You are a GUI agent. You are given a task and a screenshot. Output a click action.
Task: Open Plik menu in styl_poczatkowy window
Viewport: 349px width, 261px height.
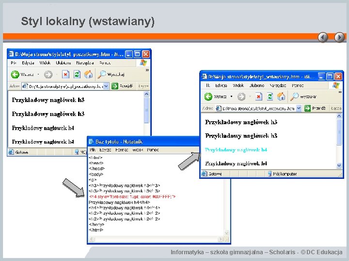click(x=14, y=63)
